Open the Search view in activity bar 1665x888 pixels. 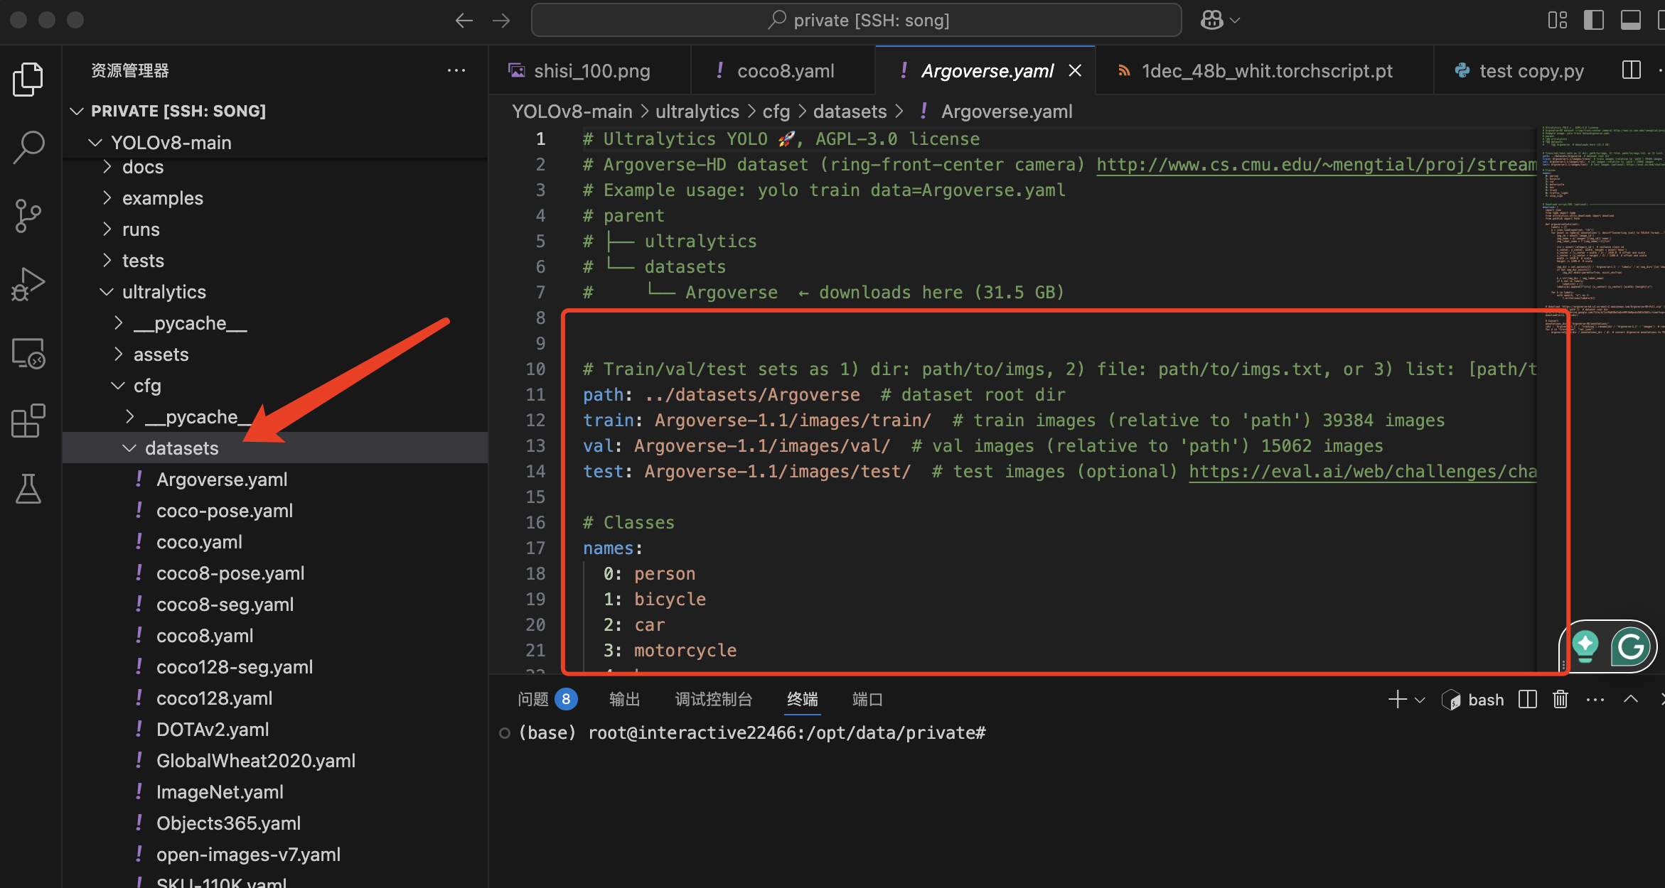pyautogui.click(x=28, y=146)
